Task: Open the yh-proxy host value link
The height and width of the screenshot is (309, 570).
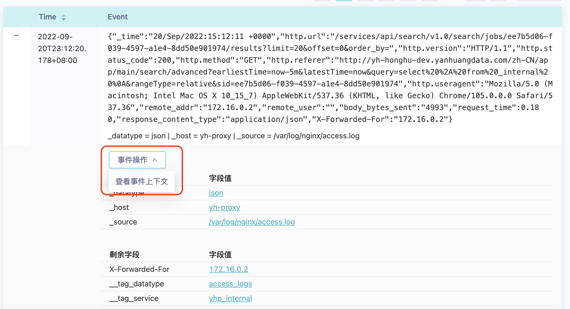Action: 224,207
